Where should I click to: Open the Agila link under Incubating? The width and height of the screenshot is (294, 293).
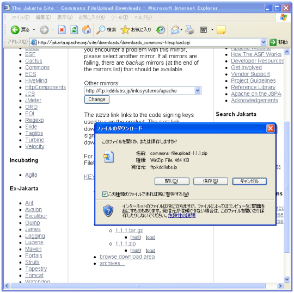31,175
